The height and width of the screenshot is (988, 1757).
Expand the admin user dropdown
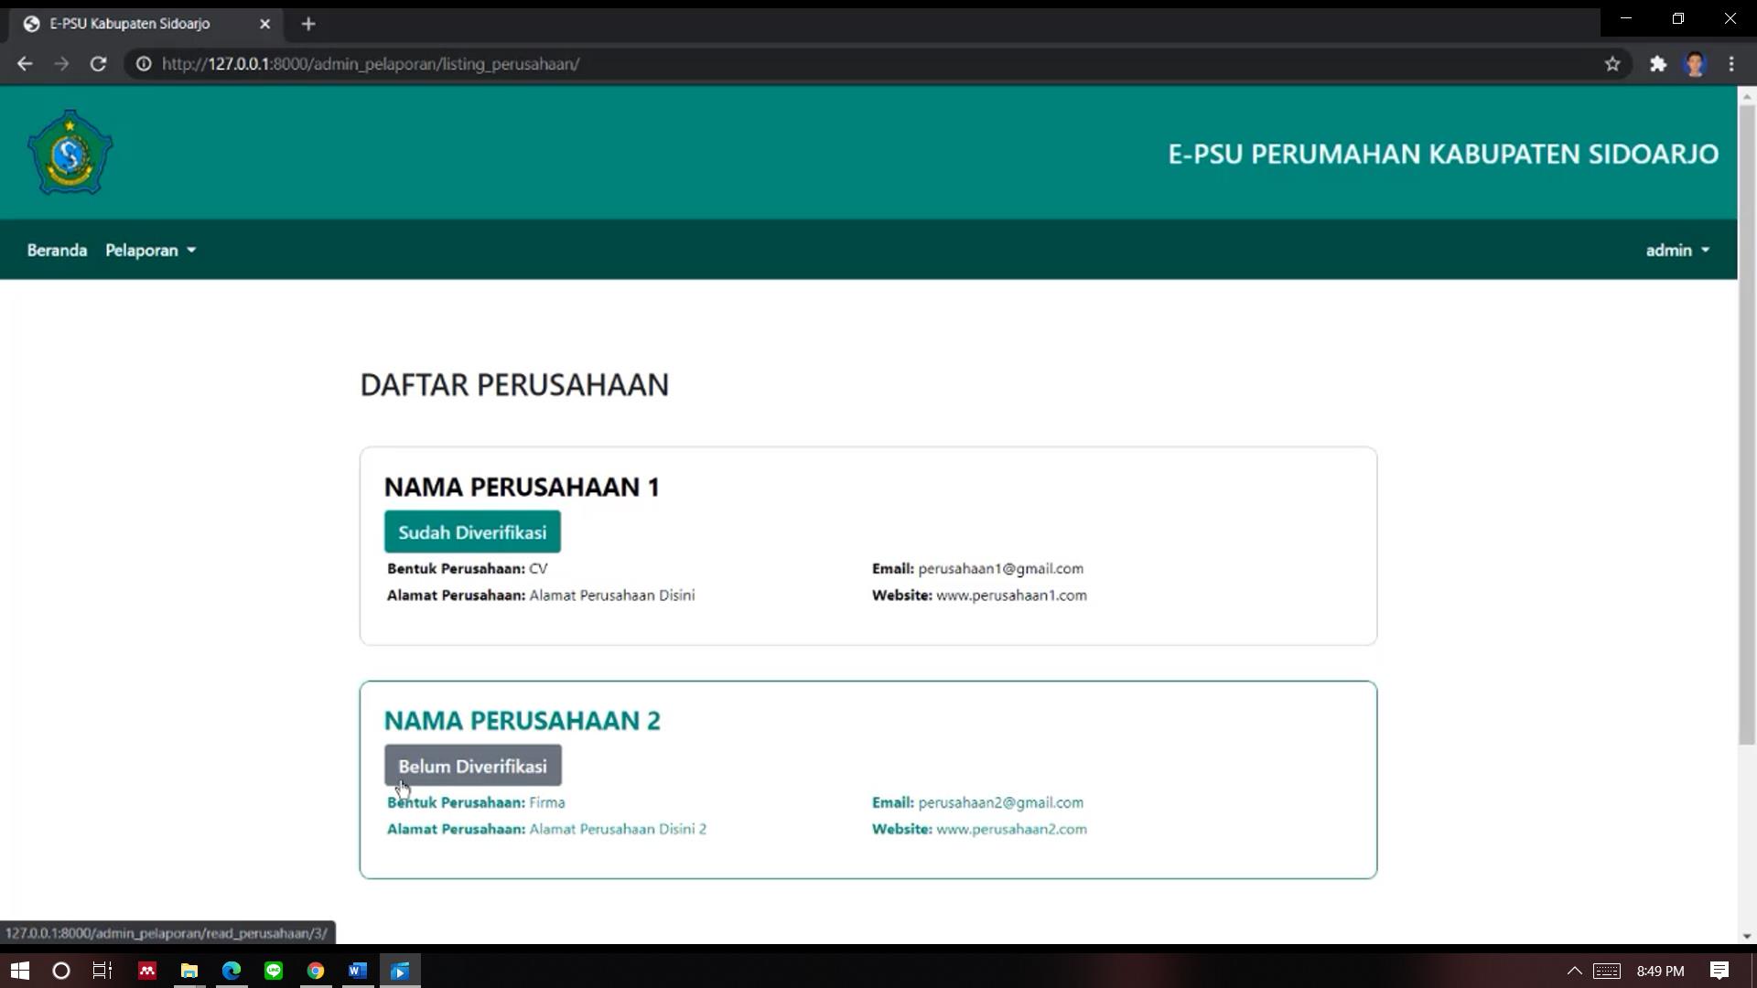[1676, 250]
